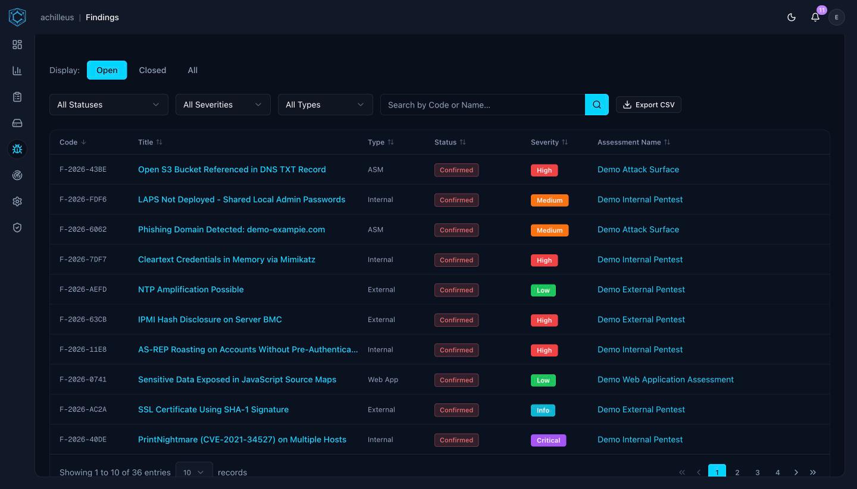This screenshot has height=489, width=857.
Task: Sort findings by the Status column
Action: pyautogui.click(x=450, y=142)
